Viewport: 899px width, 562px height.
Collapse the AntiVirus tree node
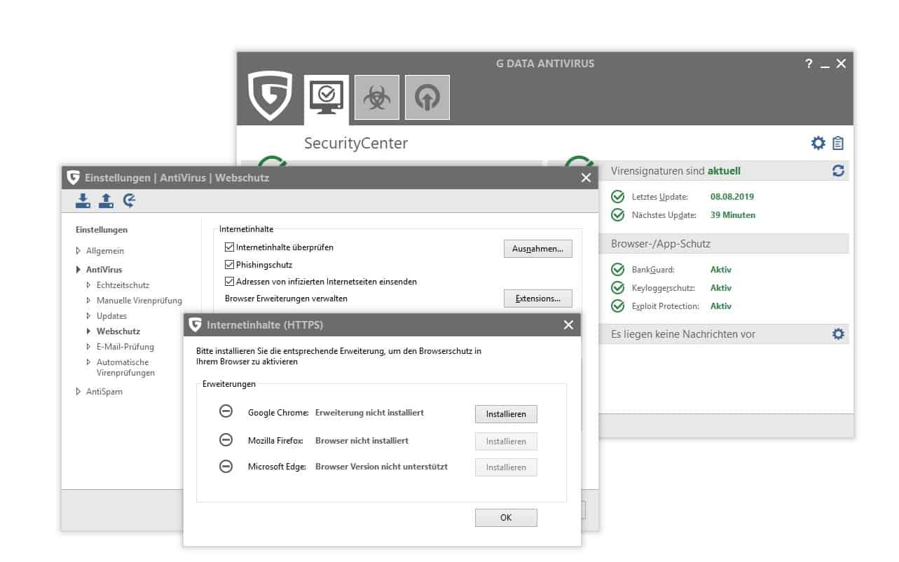coord(78,270)
